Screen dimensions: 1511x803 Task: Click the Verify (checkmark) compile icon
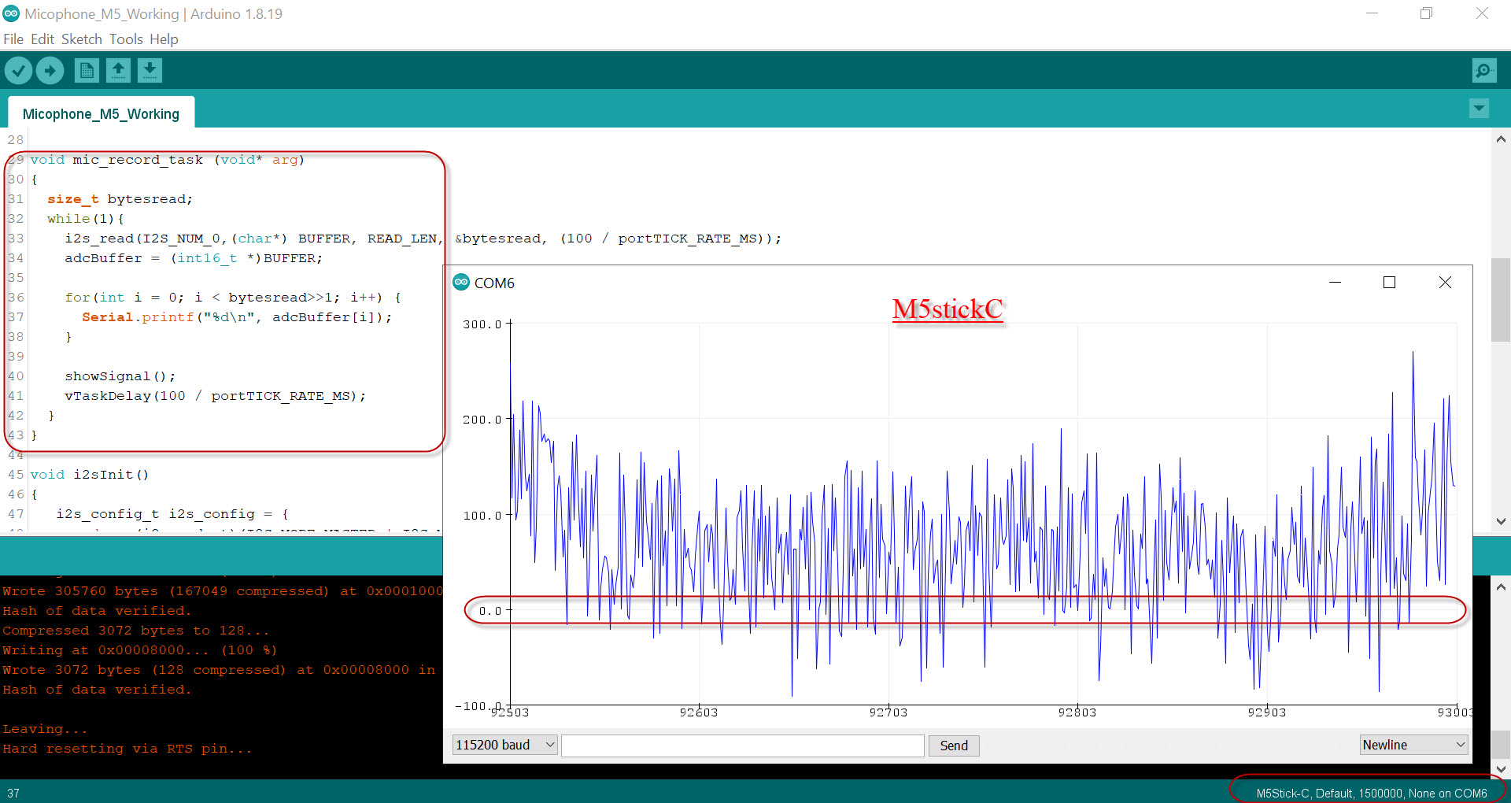[x=19, y=70]
